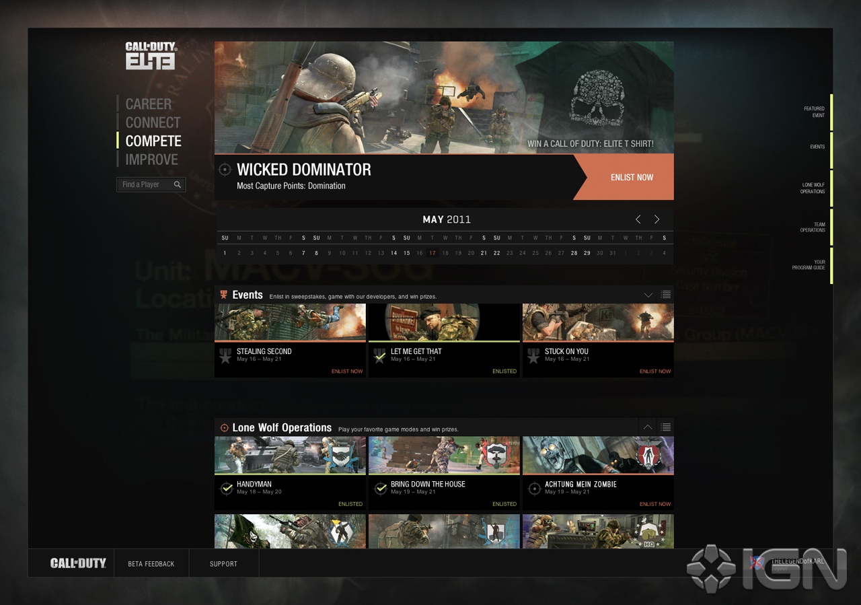Toggle enlisted checkmark on Handyman
861x605 pixels.
(226, 489)
